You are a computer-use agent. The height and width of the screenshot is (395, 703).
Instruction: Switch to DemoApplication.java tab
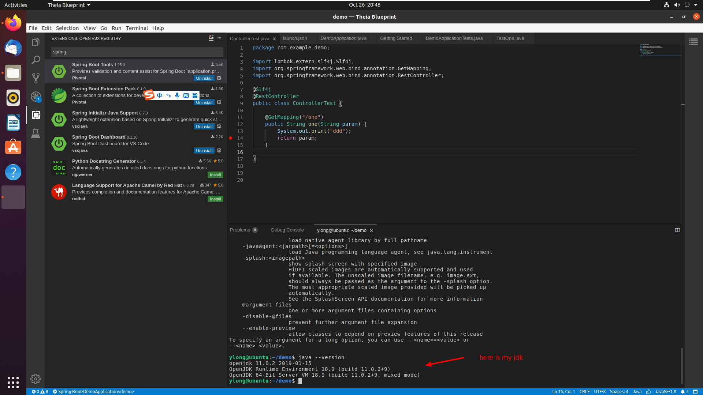click(x=343, y=38)
